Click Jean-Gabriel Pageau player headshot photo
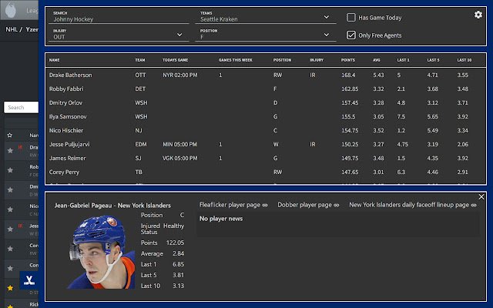Viewport: 493px width, 308px height. point(101,252)
